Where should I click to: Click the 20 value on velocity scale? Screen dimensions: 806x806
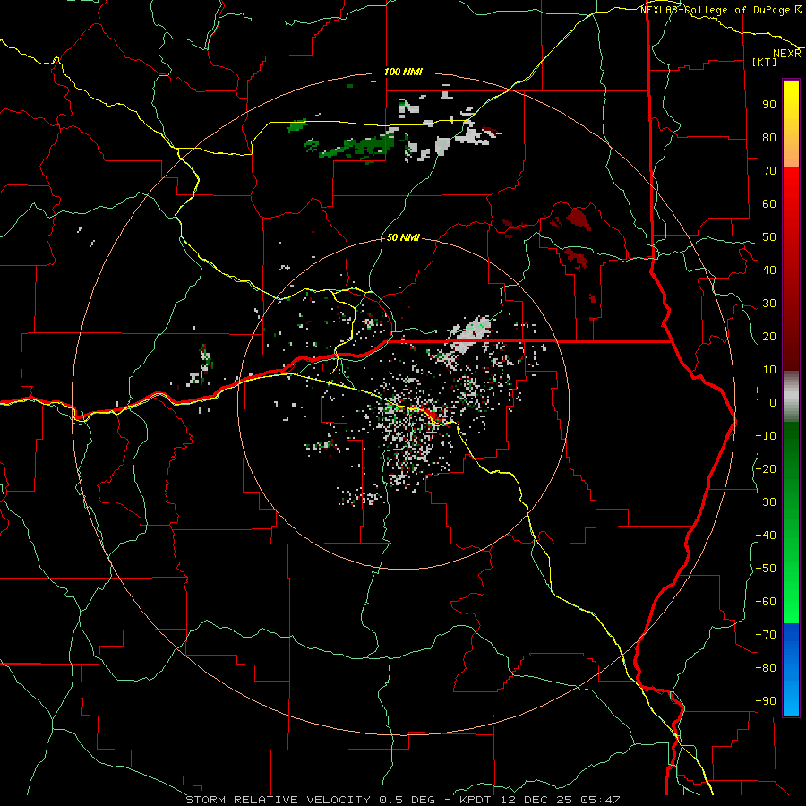click(769, 336)
